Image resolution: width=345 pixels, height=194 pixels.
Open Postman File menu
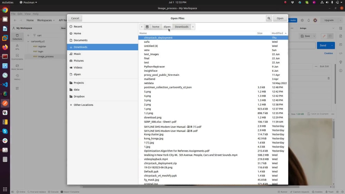(13, 14)
